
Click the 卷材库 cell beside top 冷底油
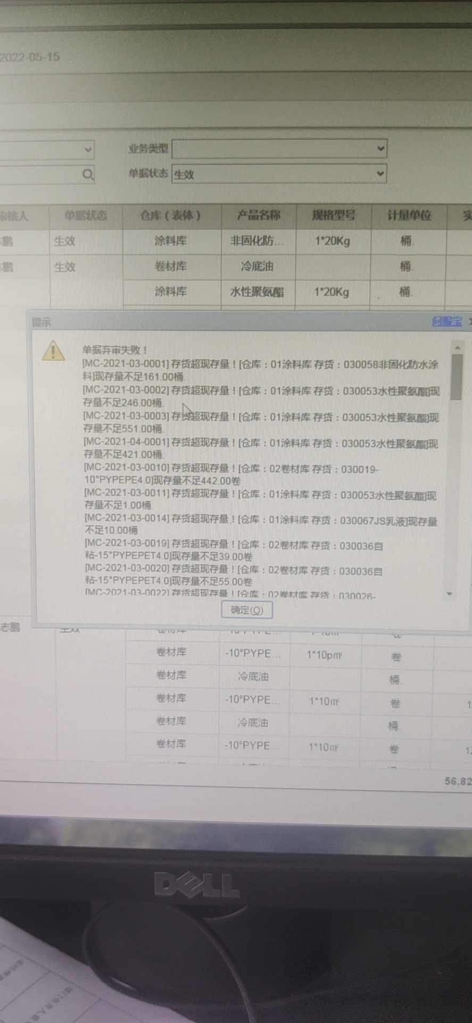click(x=171, y=266)
